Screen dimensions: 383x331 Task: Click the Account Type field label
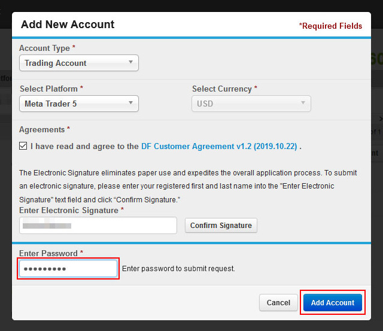click(x=45, y=48)
